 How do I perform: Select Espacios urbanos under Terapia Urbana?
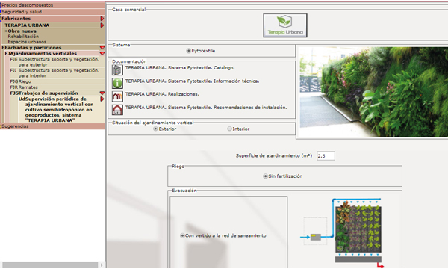pyautogui.click(x=27, y=42)
